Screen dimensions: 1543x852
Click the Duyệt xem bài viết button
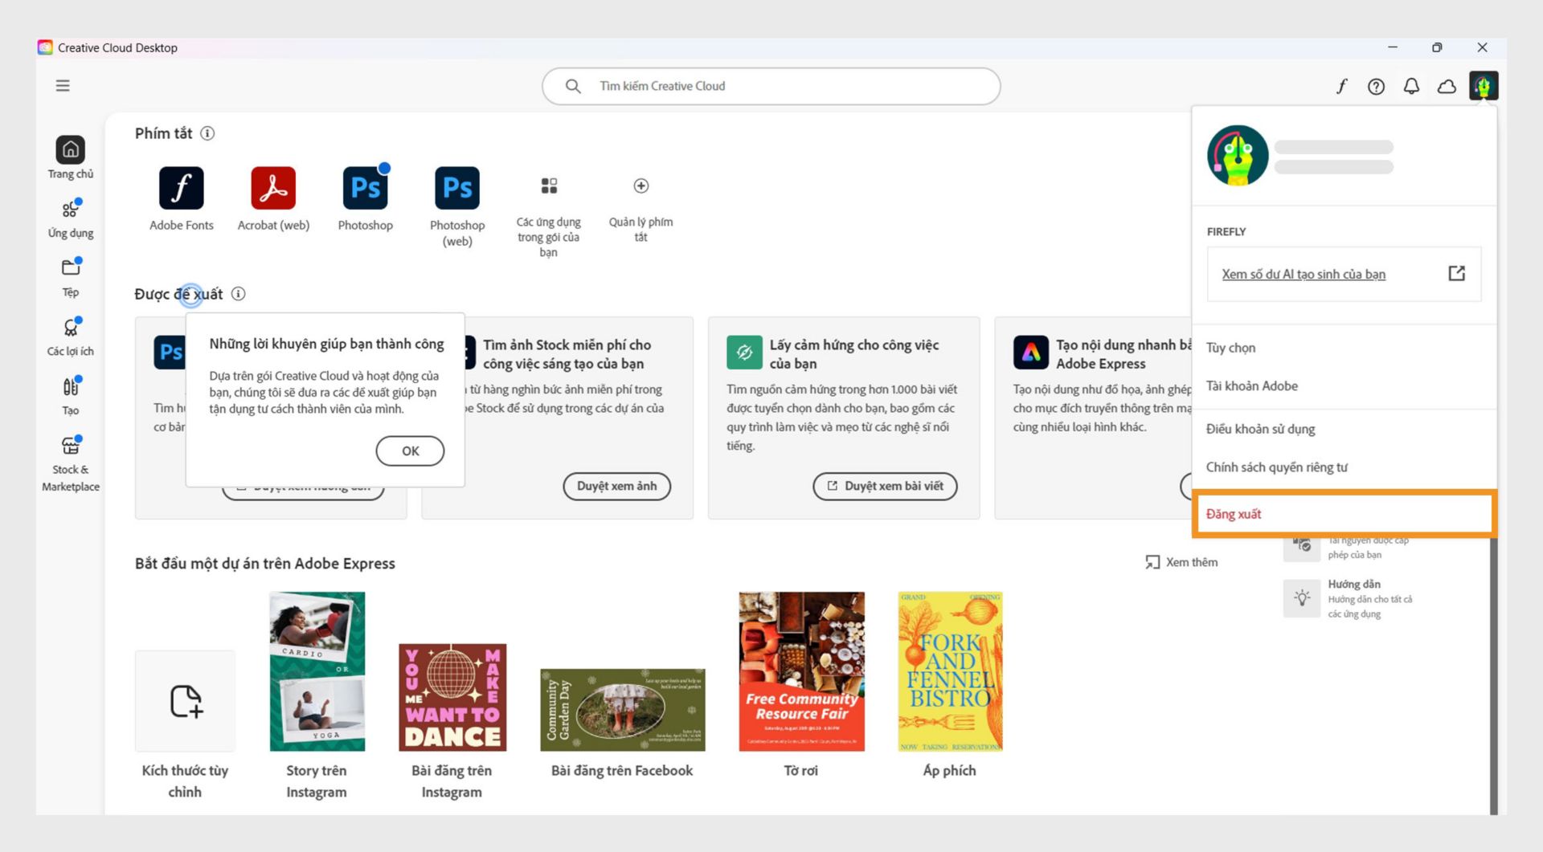[885, 486]
